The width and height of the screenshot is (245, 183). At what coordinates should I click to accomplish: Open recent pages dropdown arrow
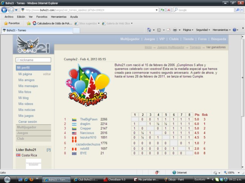pos(16,10)
